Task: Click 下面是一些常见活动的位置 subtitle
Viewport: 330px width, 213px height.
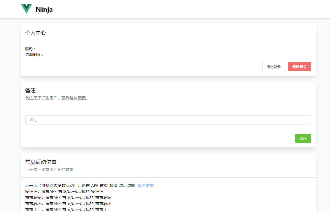Action: 50,170
